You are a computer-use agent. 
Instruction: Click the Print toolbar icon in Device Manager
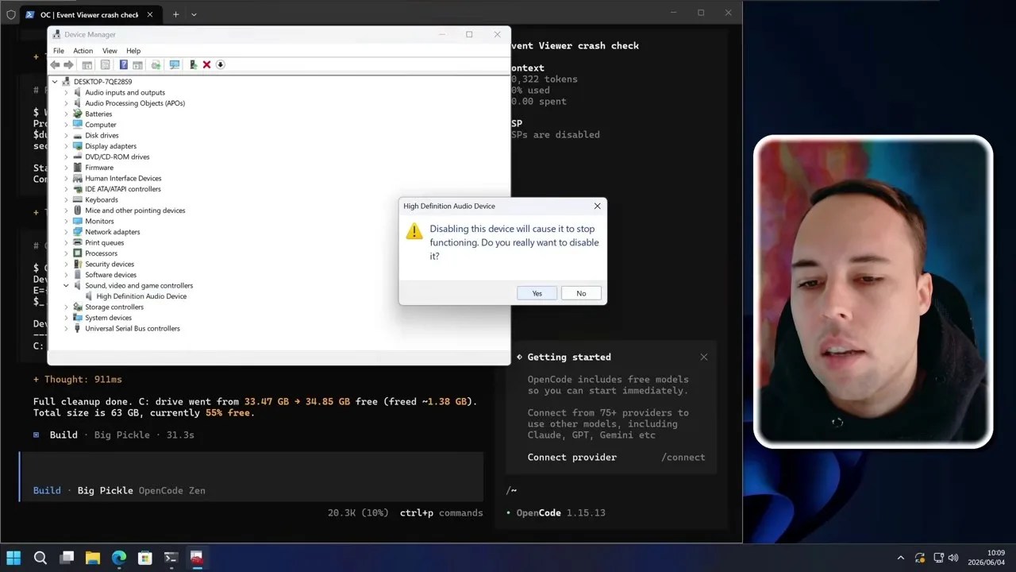[x=156, y=64]
